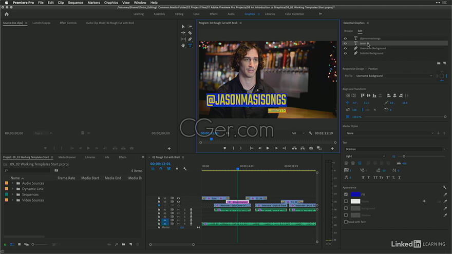Show more workspaces overflow chevron
The width and height of the screenshot is (452, 254).
(321, 14)
